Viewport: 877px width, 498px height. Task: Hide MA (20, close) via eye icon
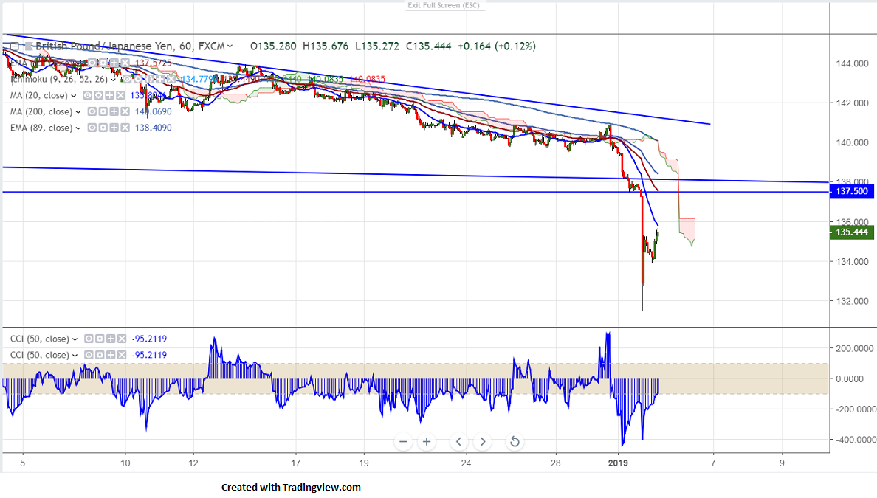[87, 96]
